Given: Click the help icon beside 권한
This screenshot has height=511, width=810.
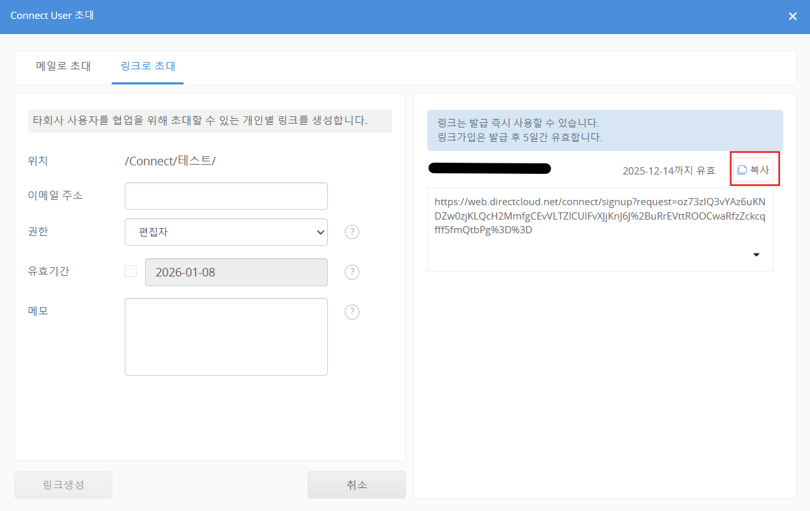Looking at the screenshot, I should coord(352,232).
